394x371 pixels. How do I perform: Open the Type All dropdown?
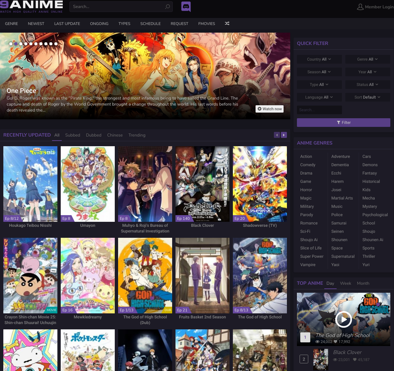click(x=319, y=85)
